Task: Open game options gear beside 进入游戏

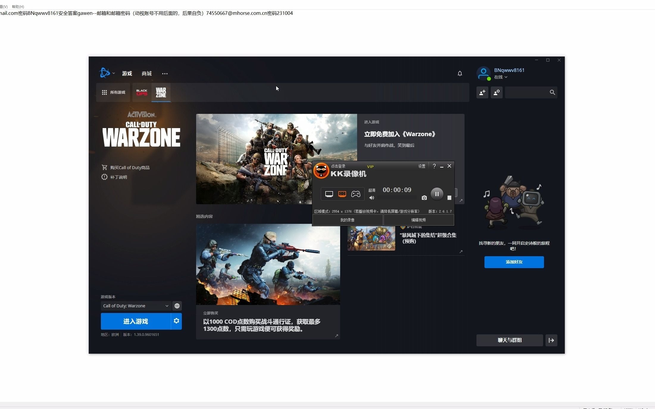Action: [176, 321]
